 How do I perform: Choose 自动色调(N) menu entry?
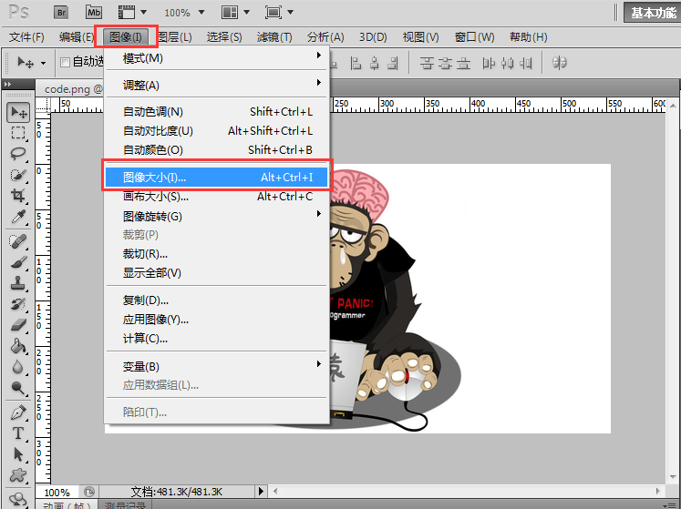pyautogui.click(x=216, y=111)
